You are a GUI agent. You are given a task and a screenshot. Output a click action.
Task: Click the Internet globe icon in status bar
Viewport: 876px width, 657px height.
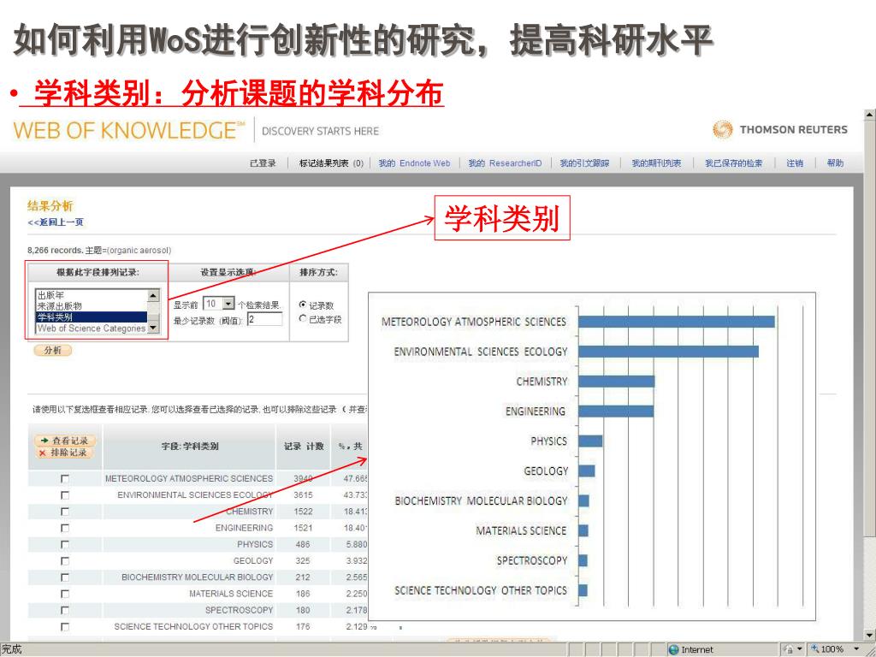click(674, 649)
